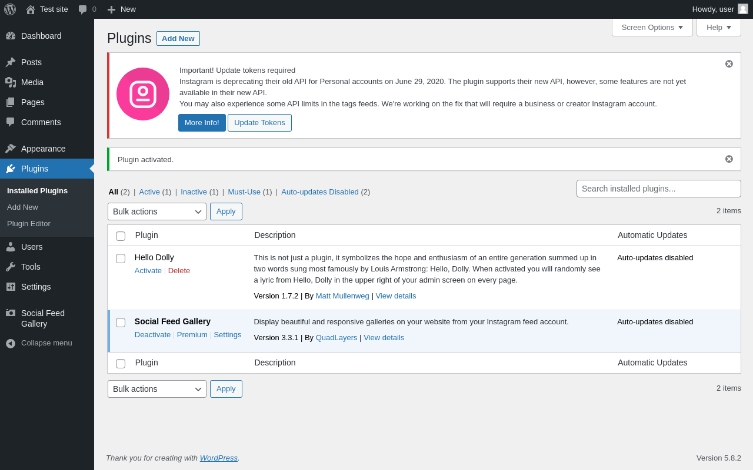Open the Test site home icon

point(31,9)
